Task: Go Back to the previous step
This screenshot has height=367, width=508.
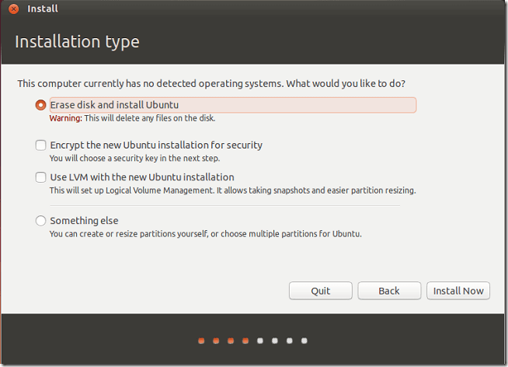Action: coord(389,291)
